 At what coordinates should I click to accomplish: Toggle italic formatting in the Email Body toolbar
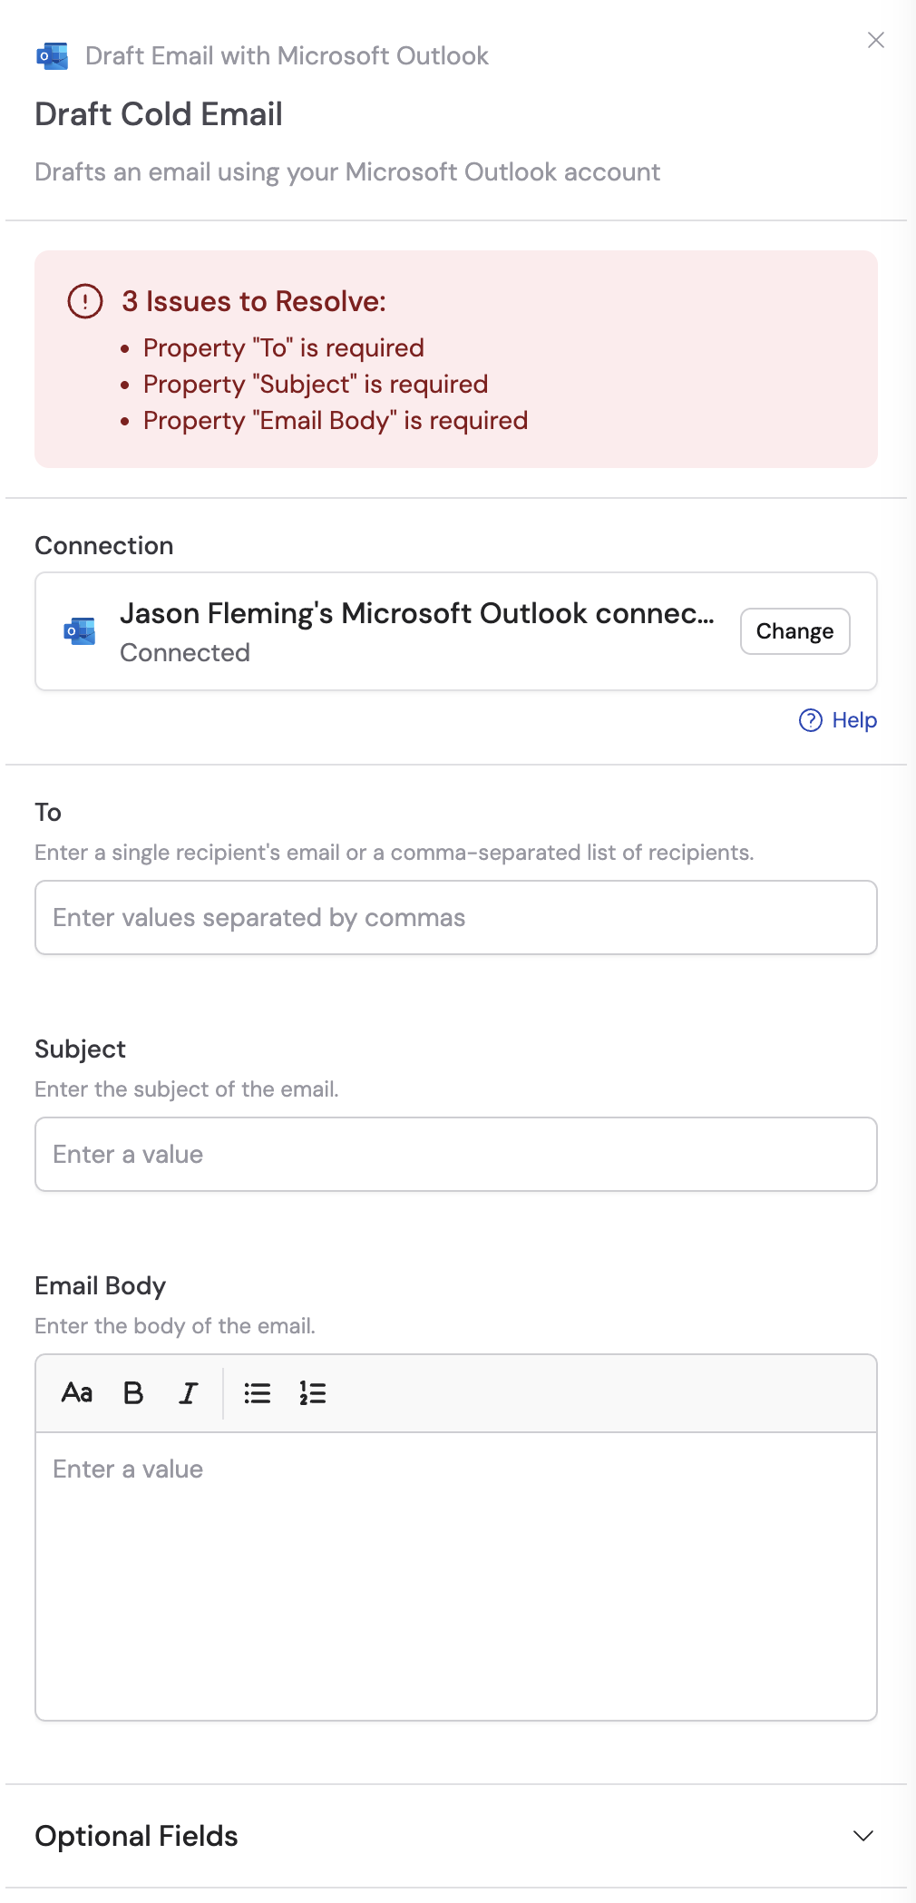coord(188,1393)
